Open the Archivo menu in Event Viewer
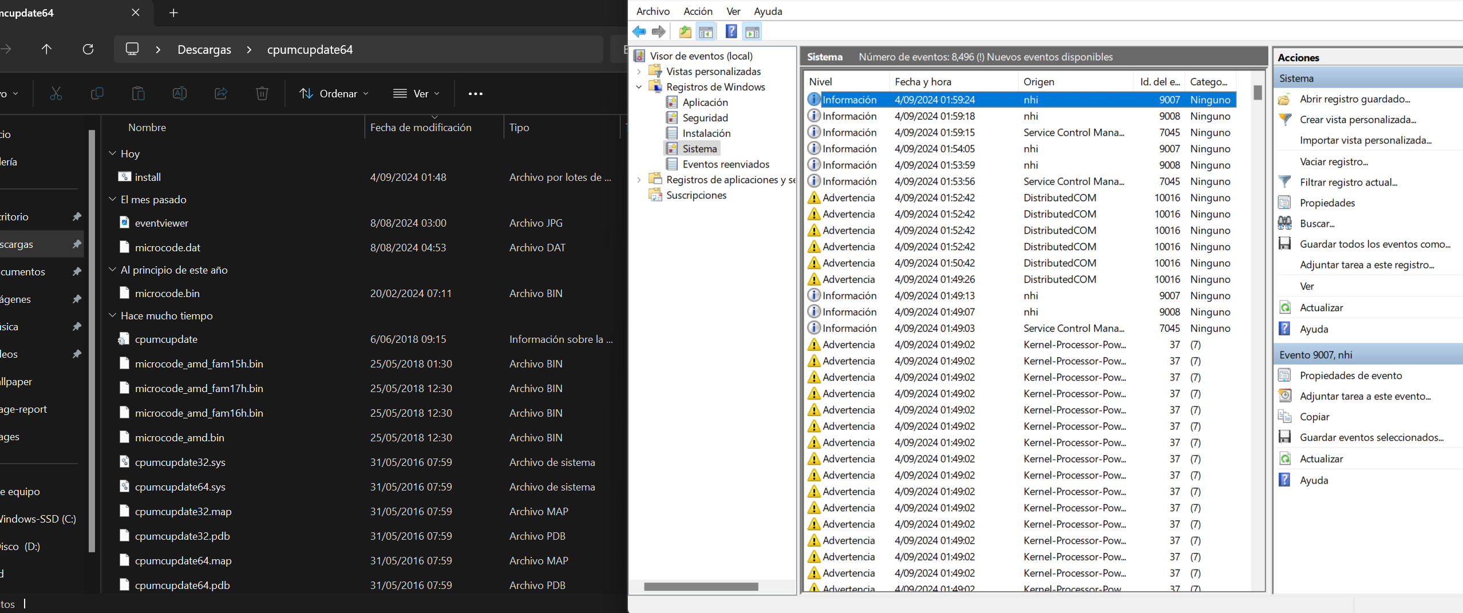Image resolution: width=1463 pixels, height=613 pixels. [x=653, y=11]
